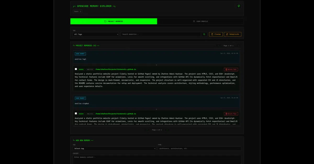Click the Search memories input field
Screen dimensions: 314x164
[161, 34]
